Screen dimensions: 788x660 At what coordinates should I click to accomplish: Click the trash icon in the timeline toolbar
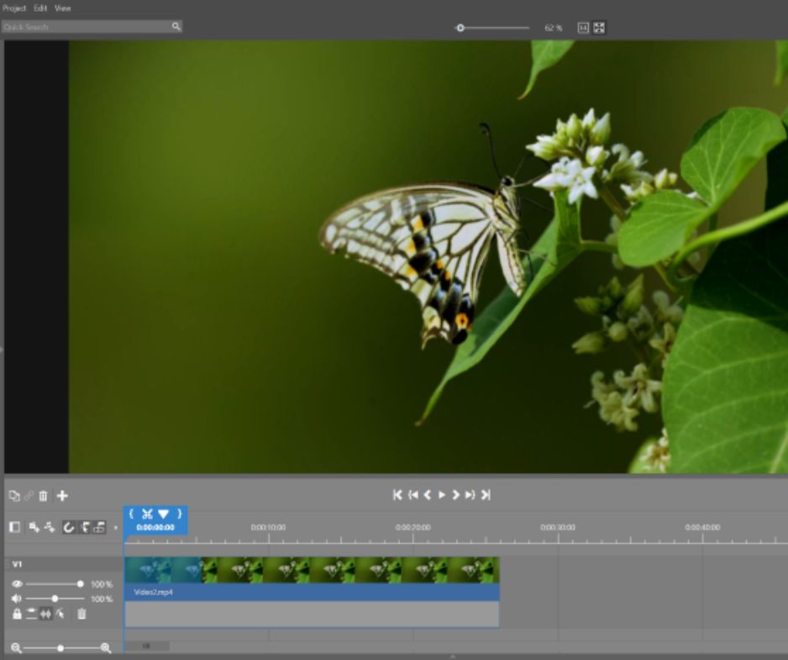[x=43, y=496]
